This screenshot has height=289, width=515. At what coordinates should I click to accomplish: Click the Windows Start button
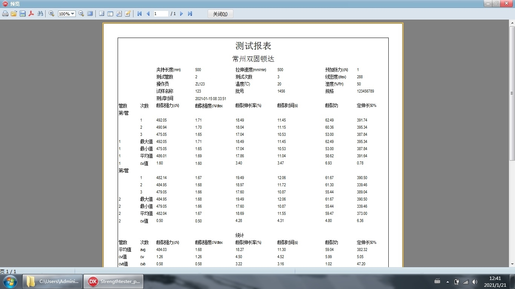click(x=10, y=281)
